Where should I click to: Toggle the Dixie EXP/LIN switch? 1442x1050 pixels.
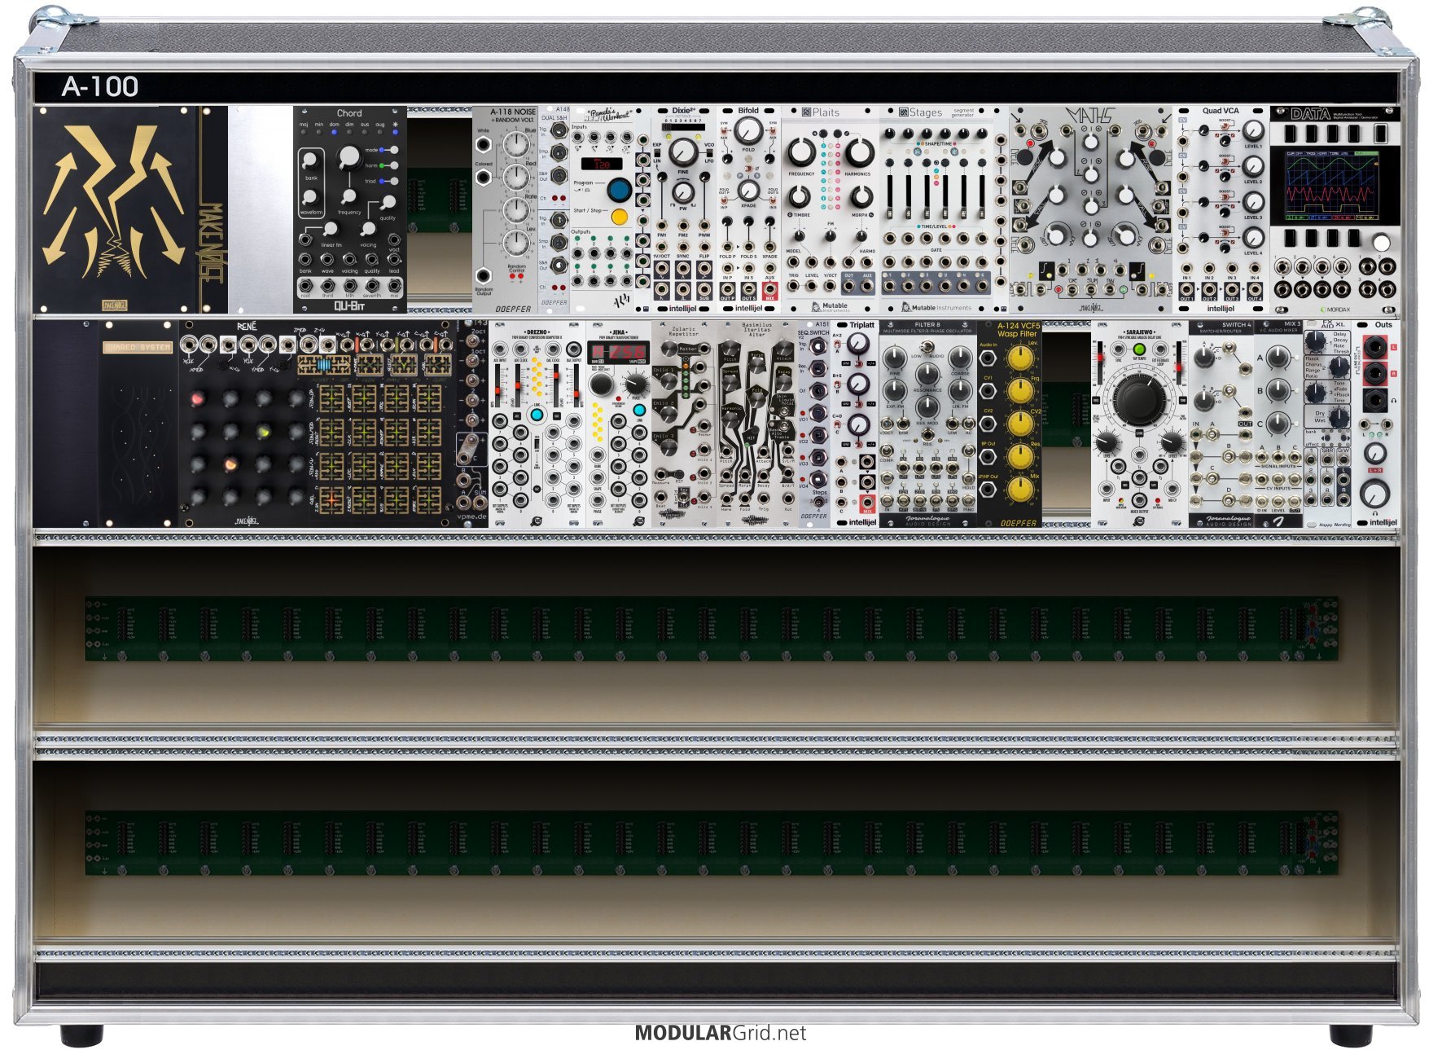coord(658,154)
